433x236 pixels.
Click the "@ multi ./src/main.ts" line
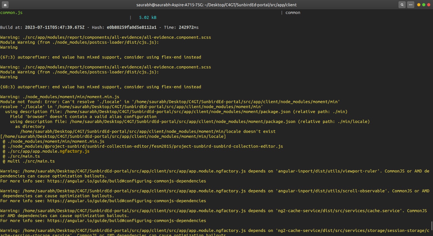click(29, 161)
